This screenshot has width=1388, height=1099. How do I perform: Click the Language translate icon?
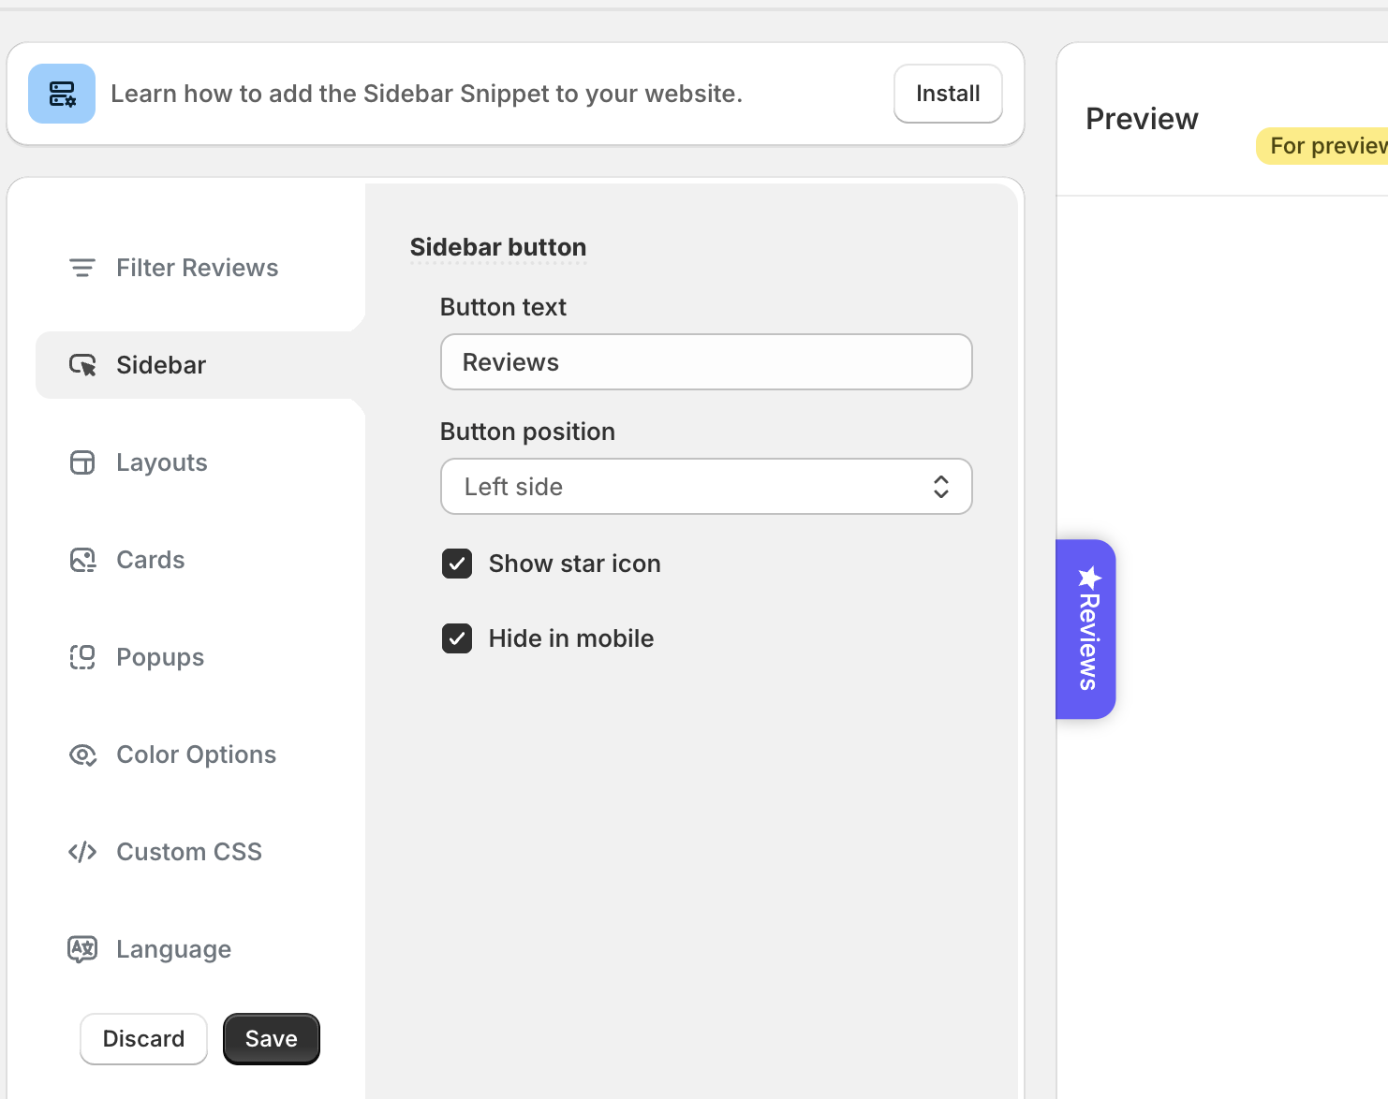(x=82, y=949)
